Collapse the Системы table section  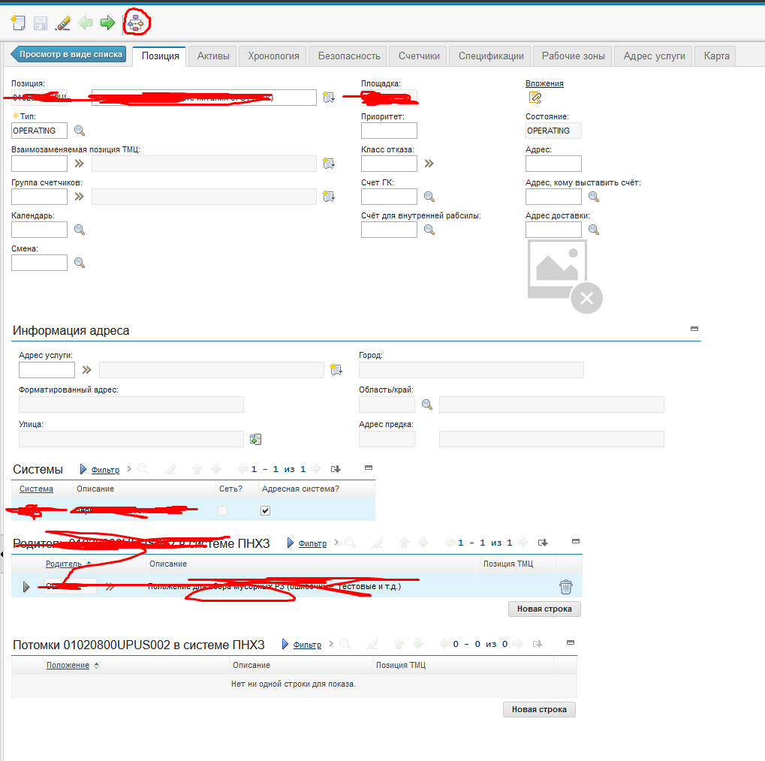[369, 468]
